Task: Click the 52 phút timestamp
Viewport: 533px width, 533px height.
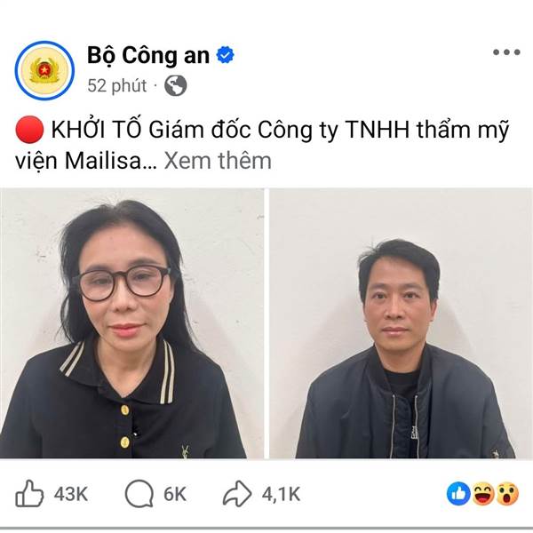Action: click(117, 85)
